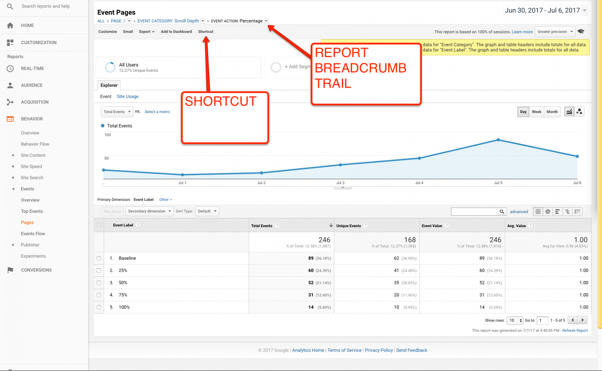This screenshot has width=602, height=371.
Task: Open Scroll Depth event category dropdown arrow
Action: [203, 21]
